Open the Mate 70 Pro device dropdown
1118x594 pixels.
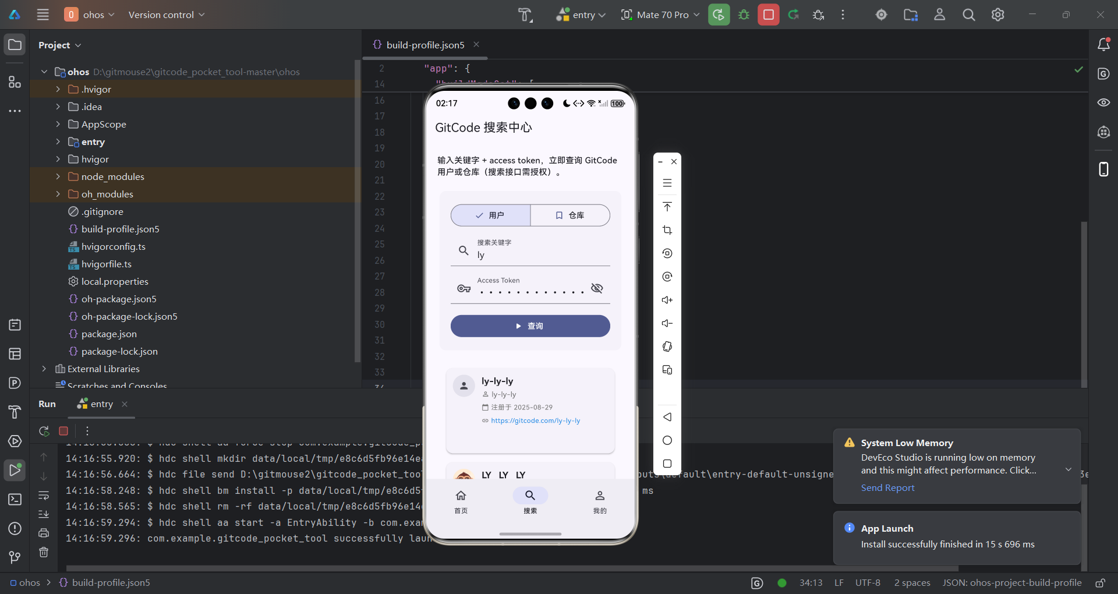660,15
